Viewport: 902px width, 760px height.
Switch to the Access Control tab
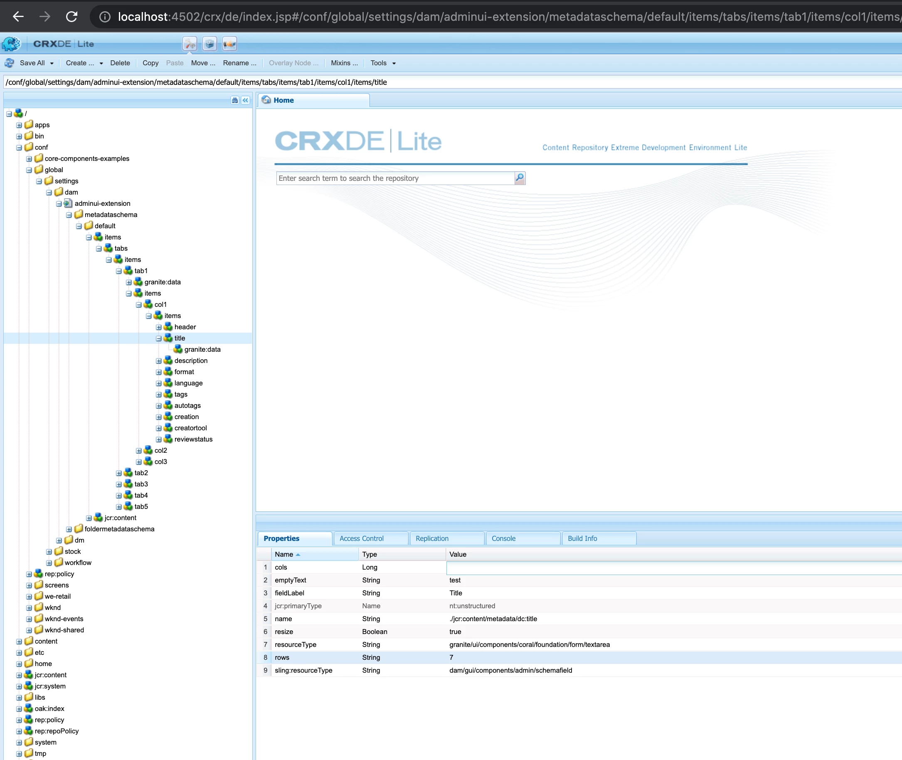tap(361, 538)
